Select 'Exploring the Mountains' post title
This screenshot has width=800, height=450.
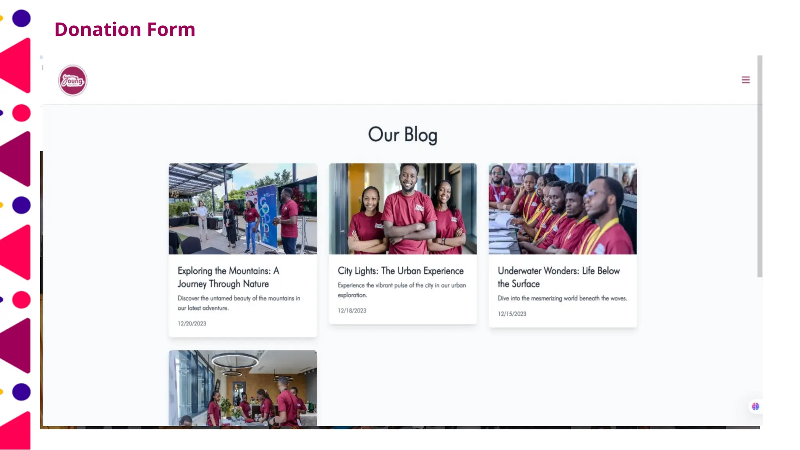(x=229, y=277)
